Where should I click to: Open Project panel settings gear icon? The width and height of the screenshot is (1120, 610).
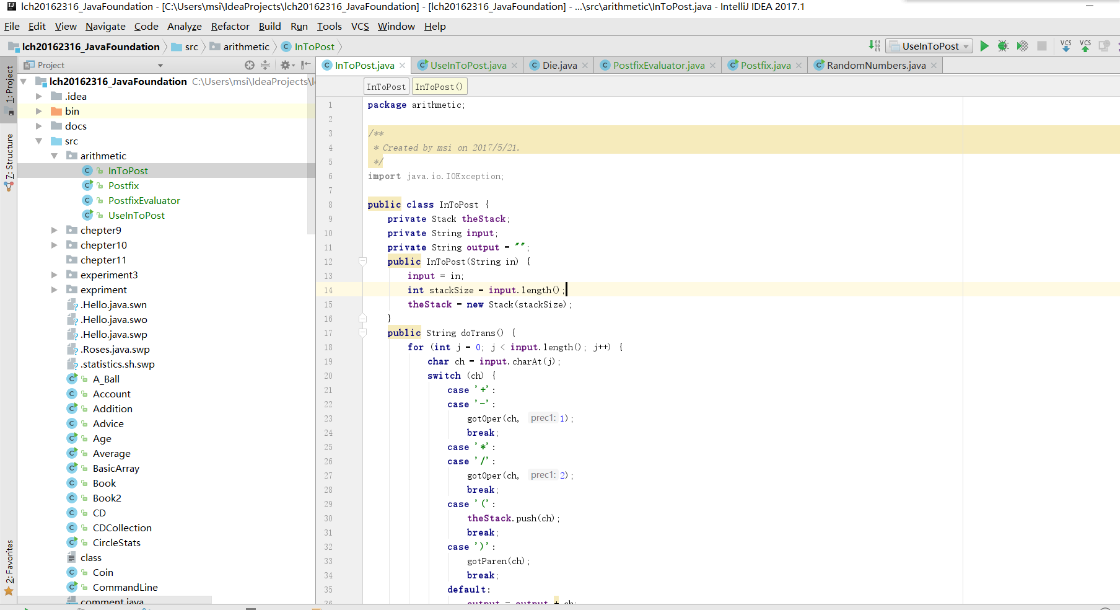(x=287, y=65)
